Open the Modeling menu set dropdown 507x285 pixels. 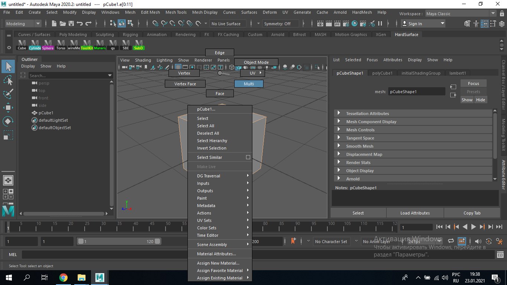[23, 24]
